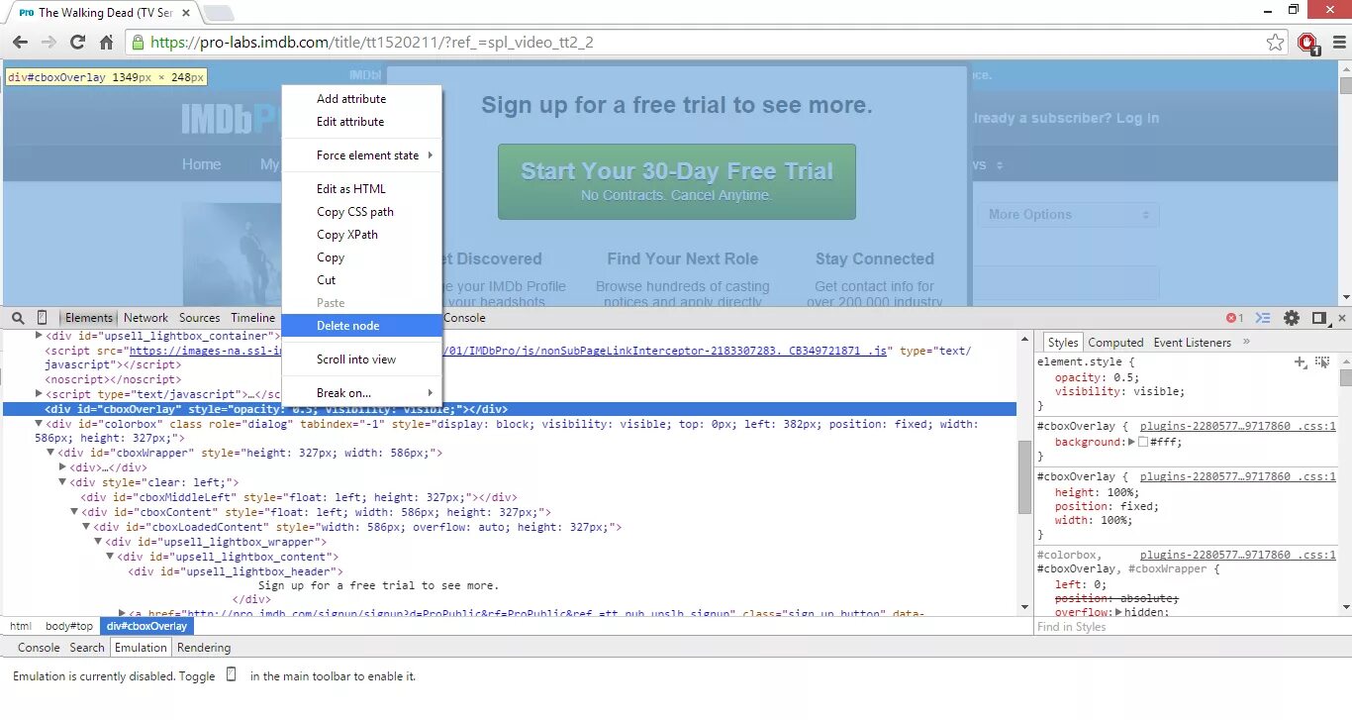Select Edit as HTML
Viewport: 1352px width, 720px height.
click(x=351, y=189)
